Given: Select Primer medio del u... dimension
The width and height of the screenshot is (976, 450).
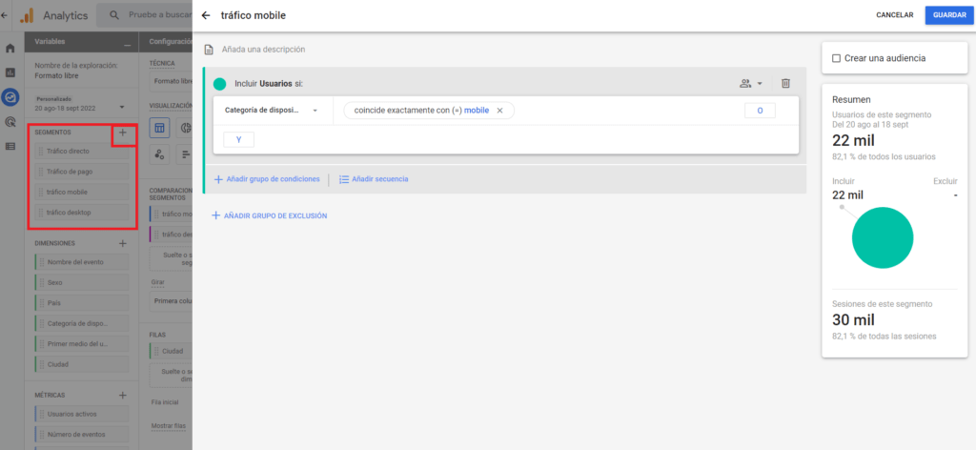Looking at the screenshot, I should [x=82, y=343].
